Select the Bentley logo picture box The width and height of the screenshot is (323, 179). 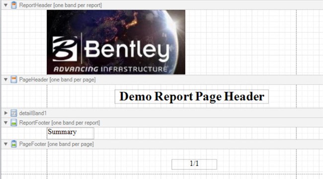coord(116,42)
